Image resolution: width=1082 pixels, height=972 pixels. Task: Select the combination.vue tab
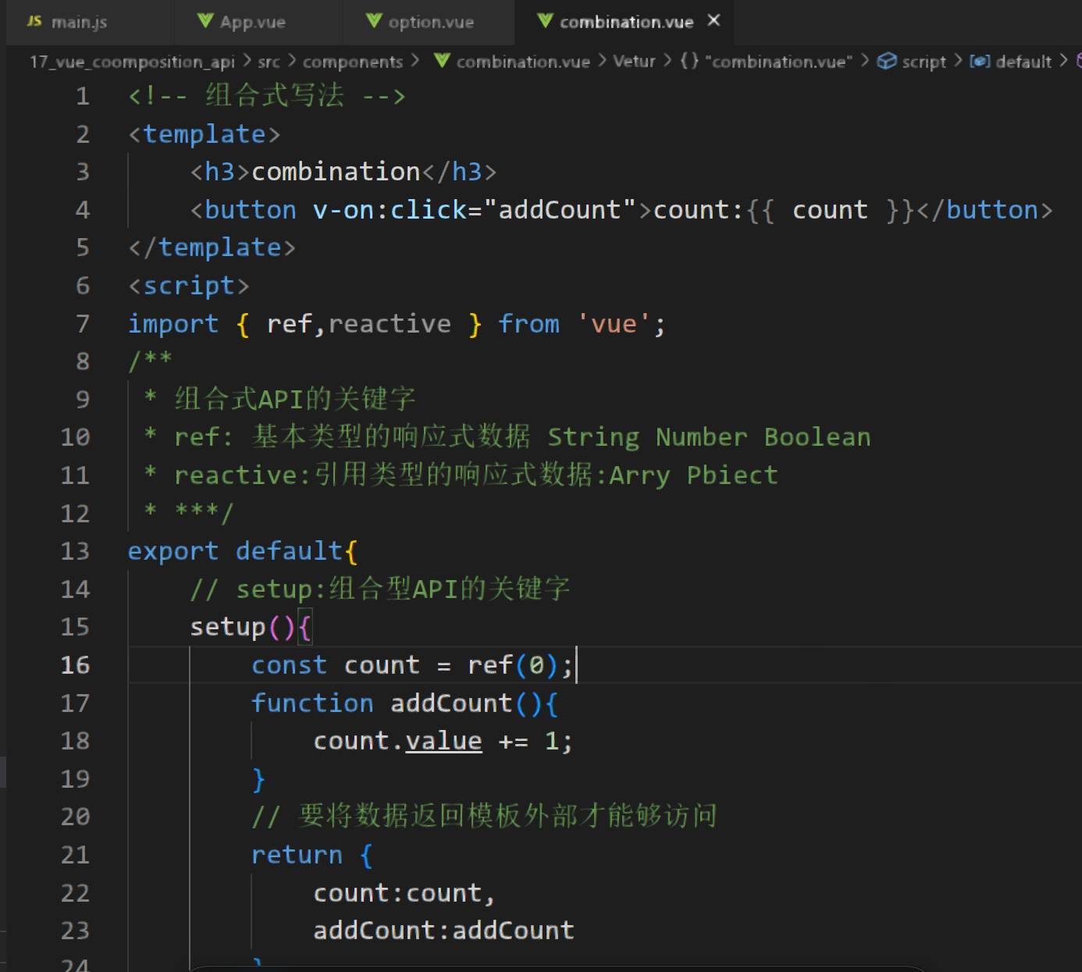point(626,22)
